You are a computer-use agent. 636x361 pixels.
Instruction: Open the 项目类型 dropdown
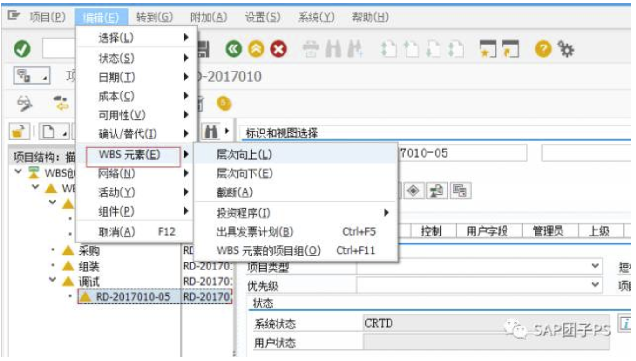[595, 267]
